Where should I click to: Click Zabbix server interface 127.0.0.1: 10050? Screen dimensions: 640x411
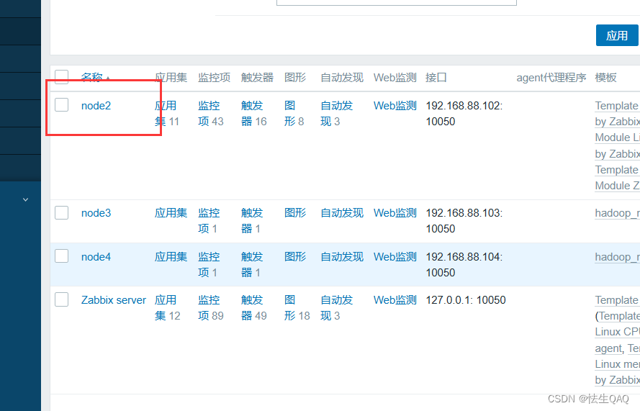coord(466,300)
